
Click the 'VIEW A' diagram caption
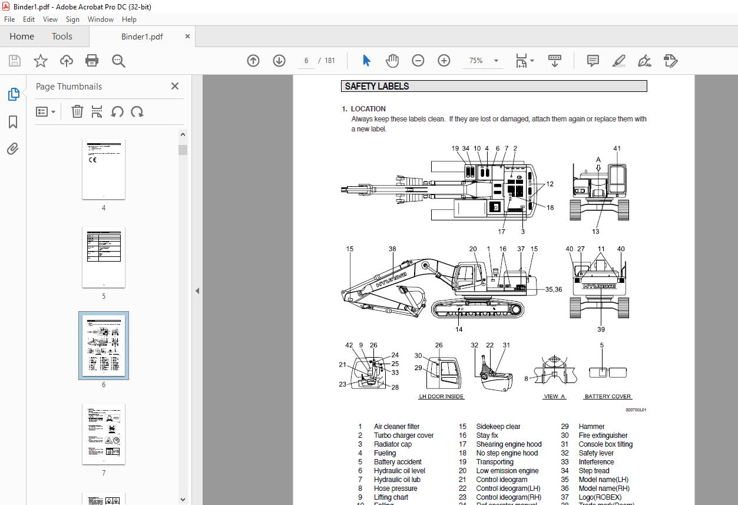554,397
